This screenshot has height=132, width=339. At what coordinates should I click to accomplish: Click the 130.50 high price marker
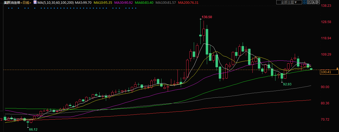click(207, 17)
